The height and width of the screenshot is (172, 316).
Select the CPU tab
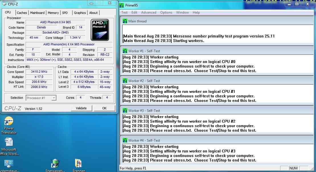coord(8,12)
